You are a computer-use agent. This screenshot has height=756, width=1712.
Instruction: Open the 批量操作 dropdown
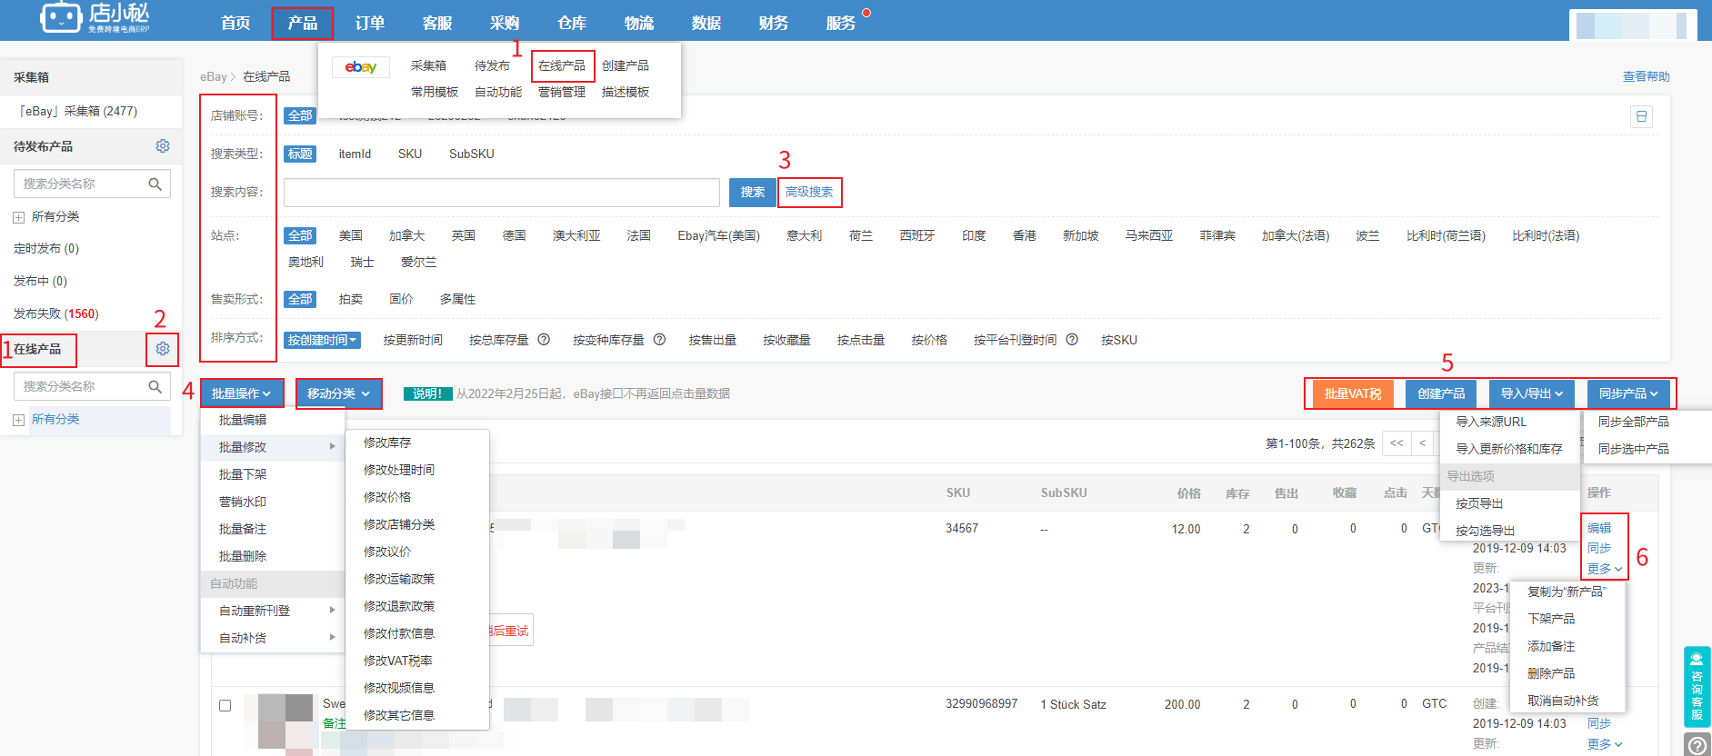(x=242, y=393)
